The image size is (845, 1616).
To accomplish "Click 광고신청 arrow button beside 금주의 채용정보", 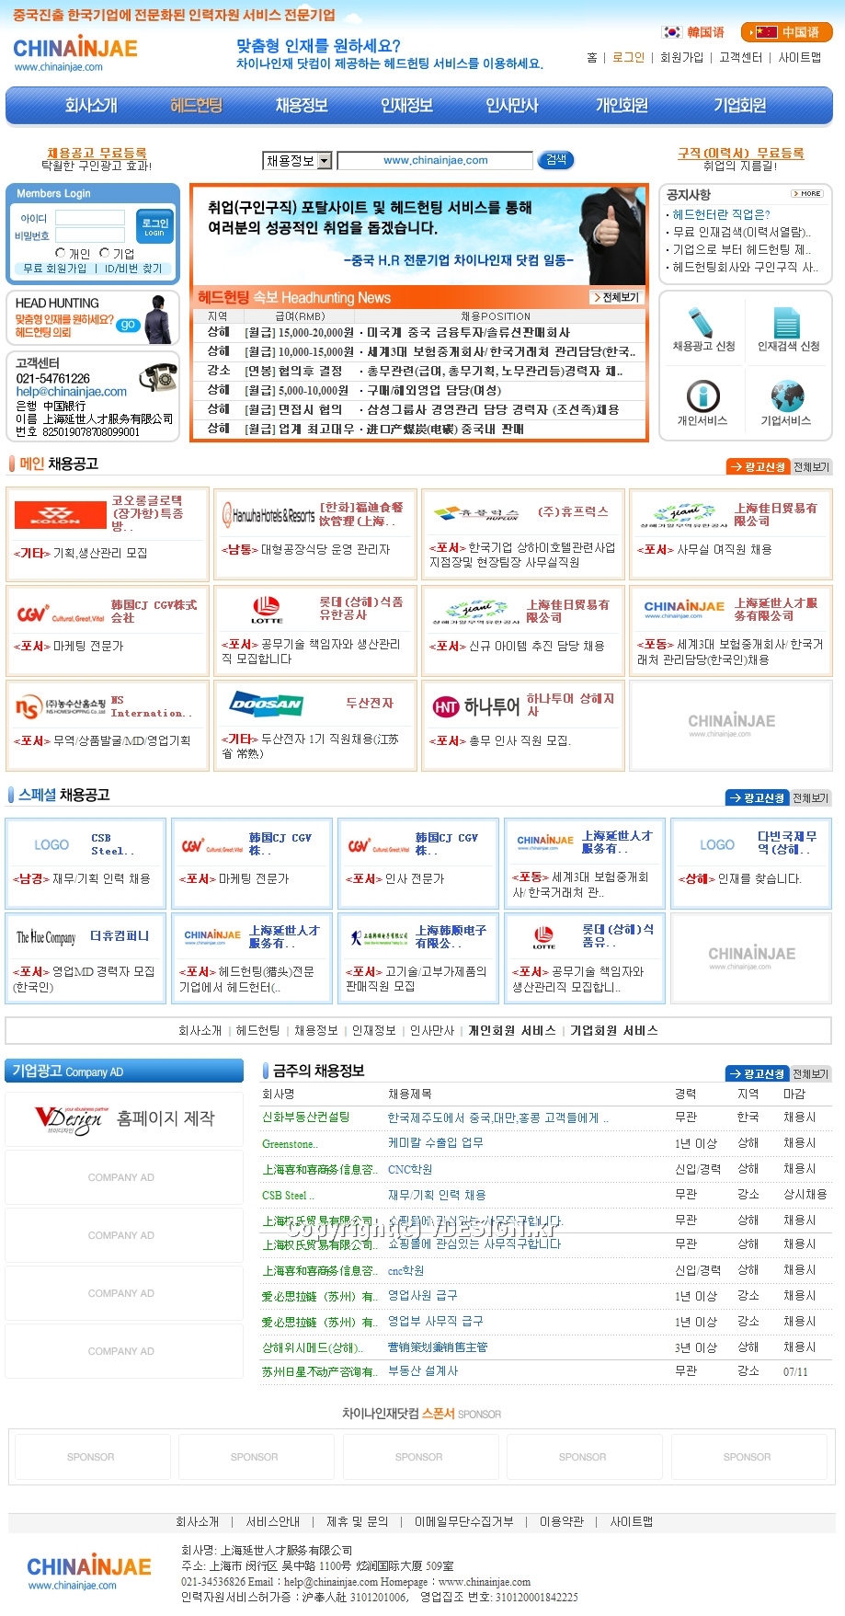I will [x=758, y=1074].
